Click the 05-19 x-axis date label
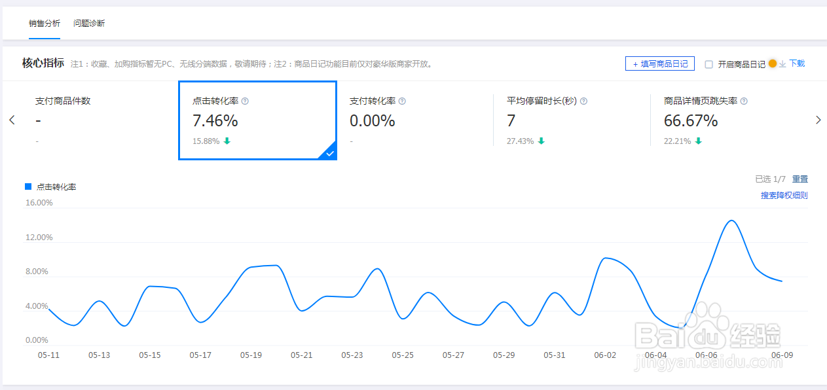The width and height of the screenshot is (827, 390). click(x=251, y=355)
